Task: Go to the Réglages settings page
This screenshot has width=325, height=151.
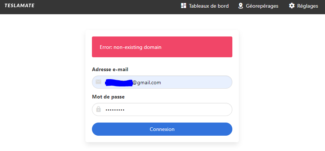Action: (307, 6)
